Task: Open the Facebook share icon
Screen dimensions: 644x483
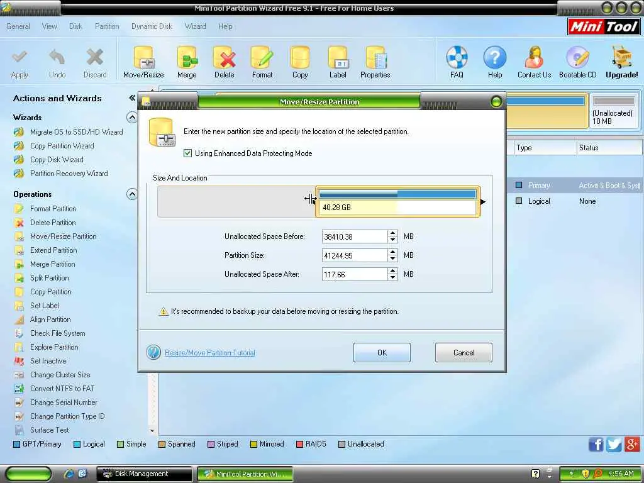Action: pyautogui.click(x=596, y=445)
